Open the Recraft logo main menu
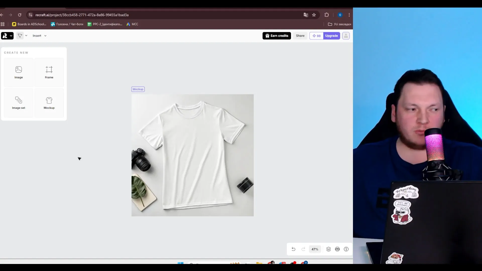 pos(7,36)
